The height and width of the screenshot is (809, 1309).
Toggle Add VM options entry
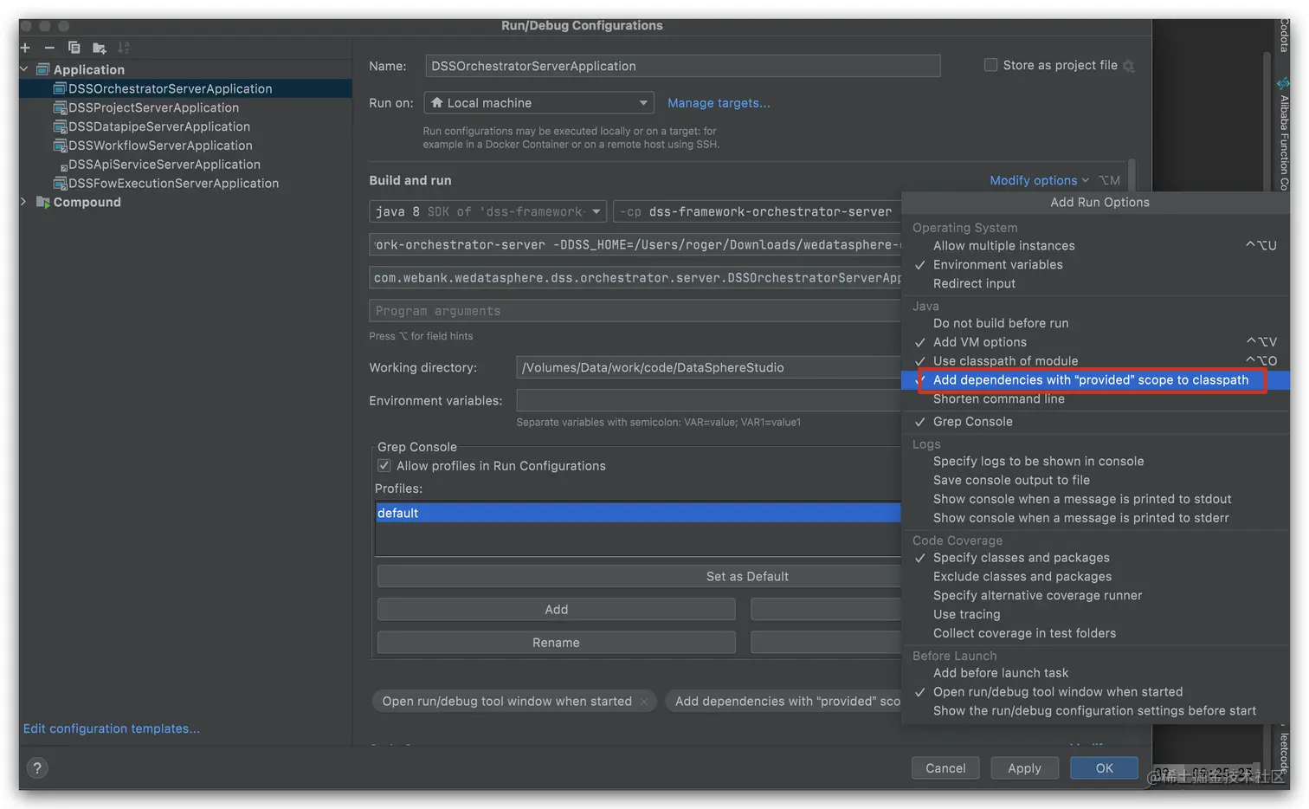tap(979, 342)
